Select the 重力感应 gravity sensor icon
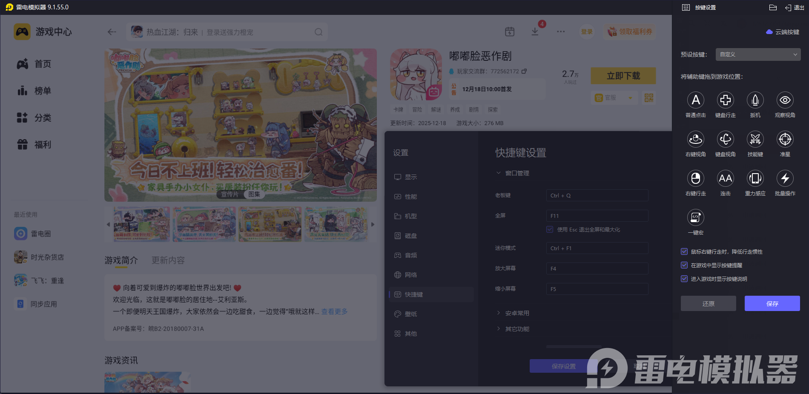809x394 pixels. pos(755,178)
